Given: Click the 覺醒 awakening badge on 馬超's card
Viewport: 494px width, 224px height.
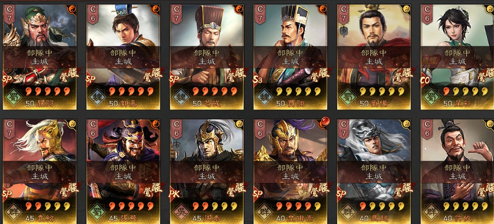Looking at the screenshot, I should pyautogui.click(x=403, y=190).
